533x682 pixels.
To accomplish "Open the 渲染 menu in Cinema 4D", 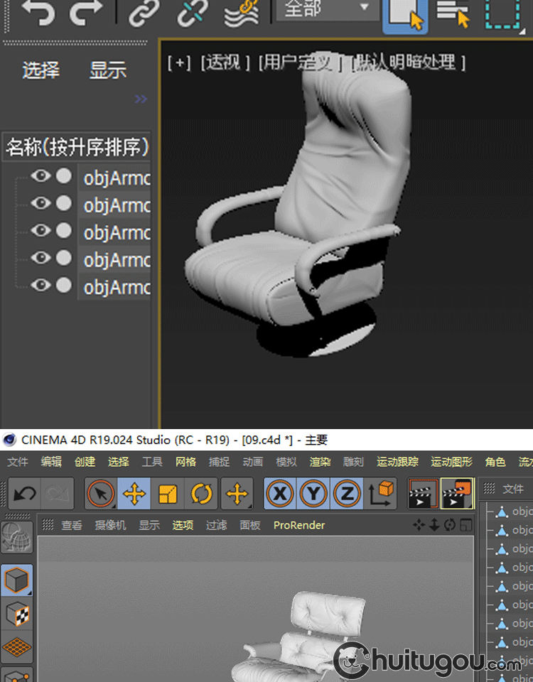I will (320, 462).
